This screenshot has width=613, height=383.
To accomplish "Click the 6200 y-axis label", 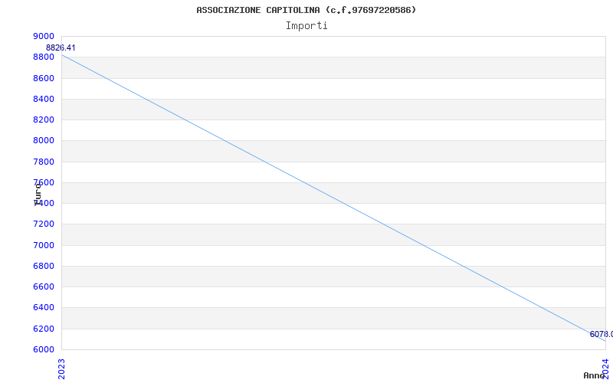I will 44,329.
